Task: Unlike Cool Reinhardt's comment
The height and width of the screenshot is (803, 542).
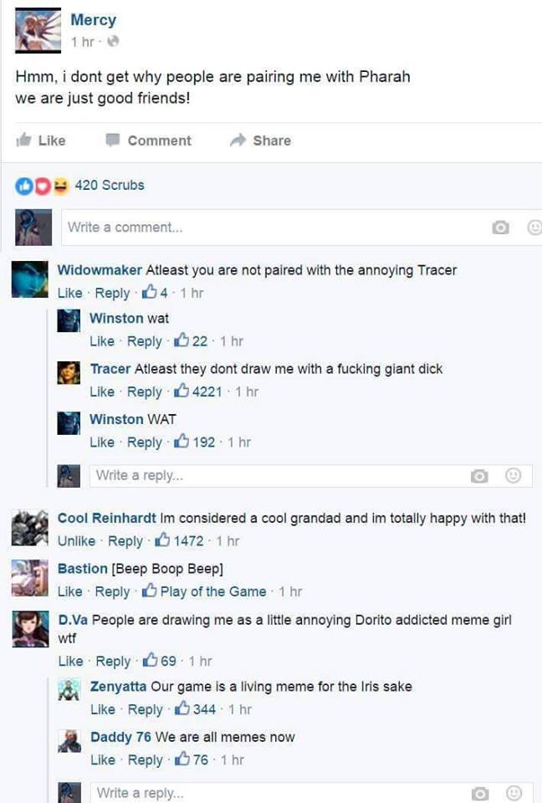Action: click(x=76, y=541)
